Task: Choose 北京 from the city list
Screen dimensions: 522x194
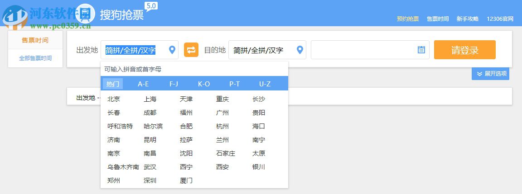Action: (114, 99)
